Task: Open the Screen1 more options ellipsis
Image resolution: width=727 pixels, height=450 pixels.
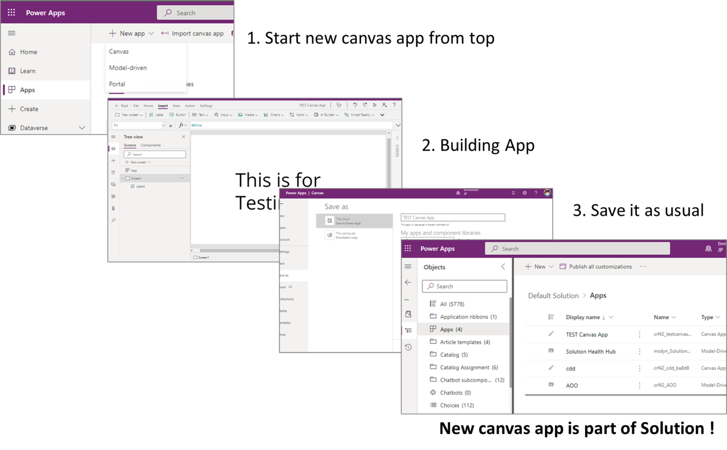Action: [x=182, y=178]
